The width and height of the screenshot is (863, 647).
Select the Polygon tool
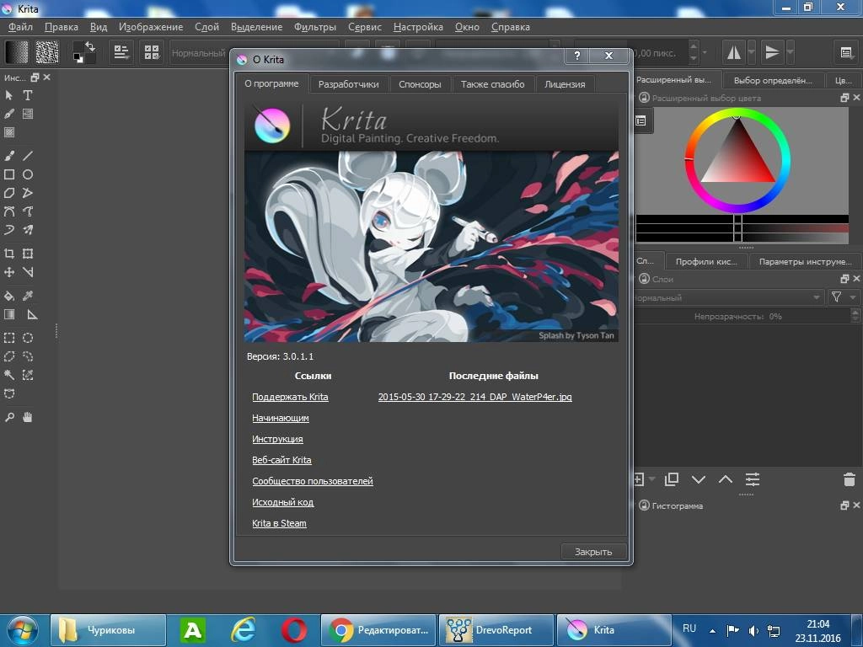[8, 193]
